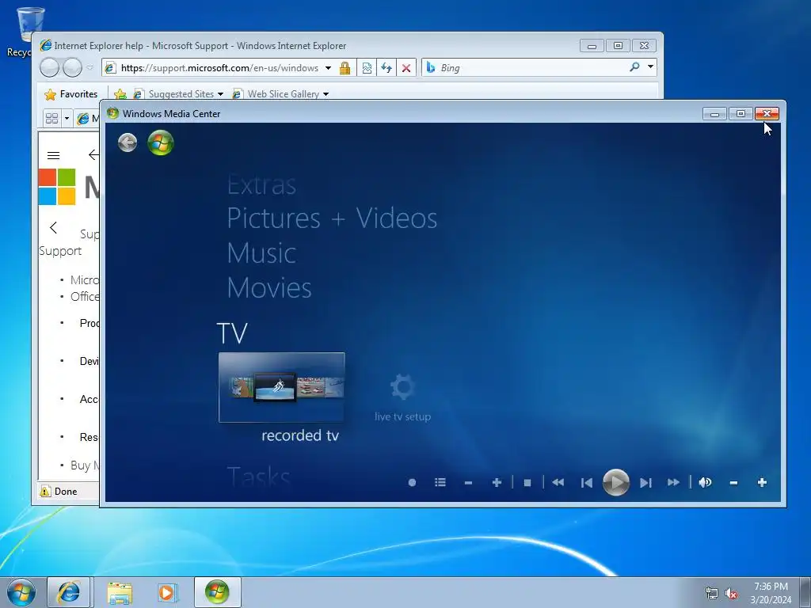
Task: Click Media Center taskbar icon
Action: (217, 592)
